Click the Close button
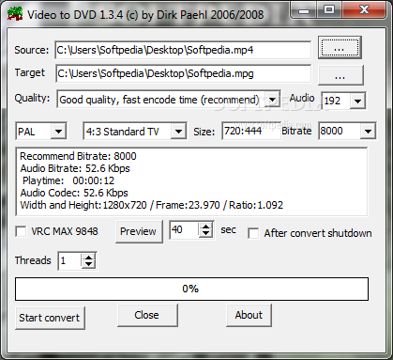The height and width of the screenshot is (360, 393). (x=147, y=315)
